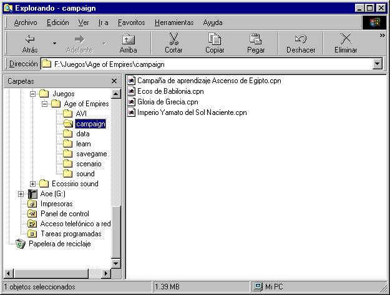Click the 'Carpetas' pane header label
This screenshot has width=390, height=295.
point(21,81)
